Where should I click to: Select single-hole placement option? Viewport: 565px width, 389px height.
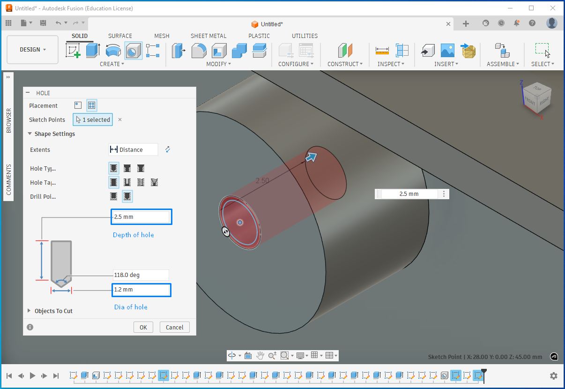click(x=78, y=105)
